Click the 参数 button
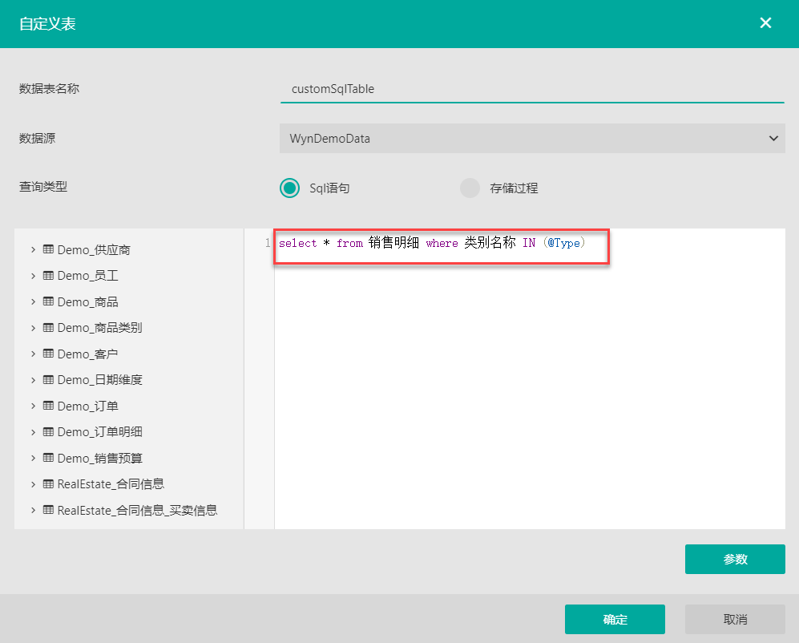Screen dimensions: 799x643 coord(735,559)
